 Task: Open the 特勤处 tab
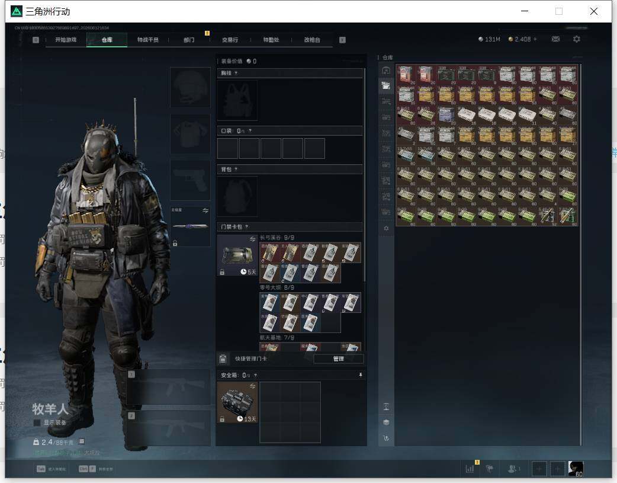tap(271, 40)
